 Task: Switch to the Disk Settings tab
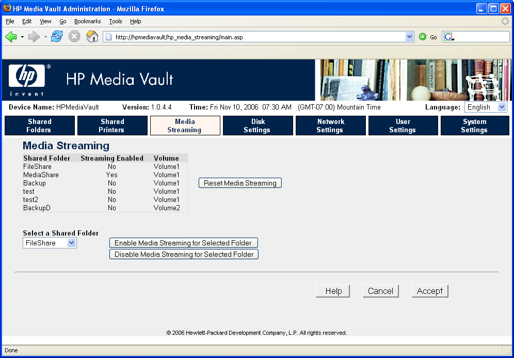(x=258, y=126)
